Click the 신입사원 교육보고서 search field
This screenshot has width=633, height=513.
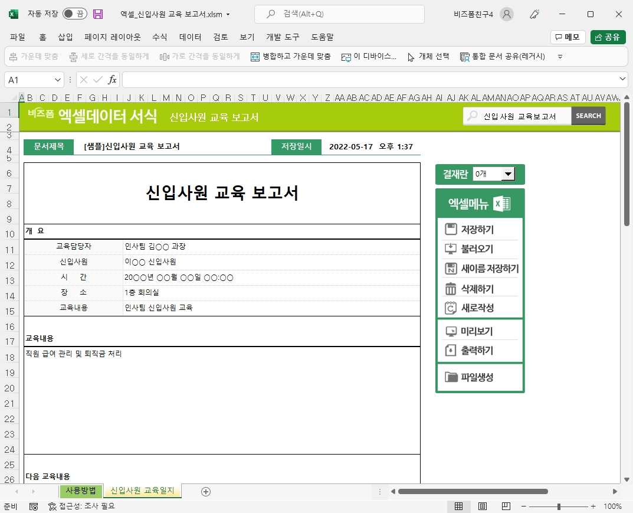[x=518, y=116]
